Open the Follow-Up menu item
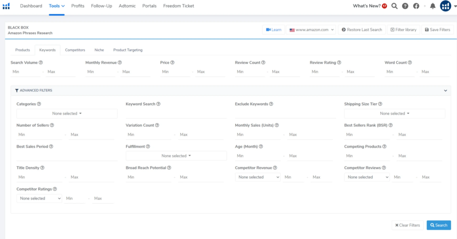Screen dimensions: 457x239 pyautogui.click(x=101, y=6)
